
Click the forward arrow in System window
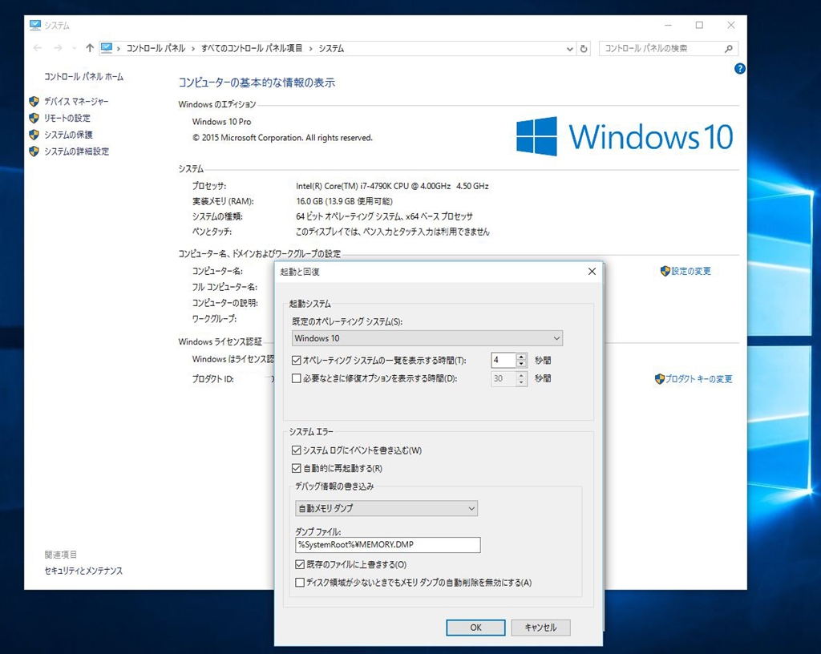coord(58,48)
